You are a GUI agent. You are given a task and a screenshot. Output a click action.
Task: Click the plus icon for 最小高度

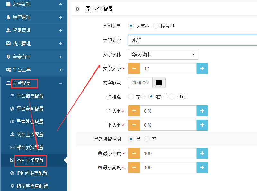click(x=202, y=168)
